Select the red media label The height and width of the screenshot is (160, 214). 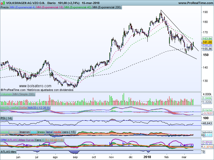[58, 132]
